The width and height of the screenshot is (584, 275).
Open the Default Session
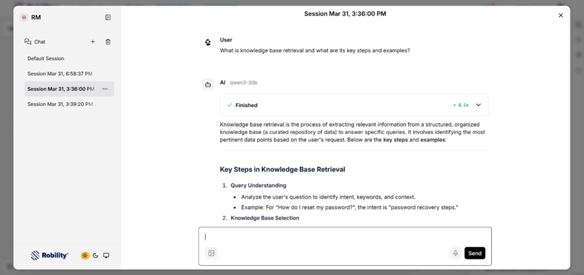pyautogui.click(x=45, y=59)
